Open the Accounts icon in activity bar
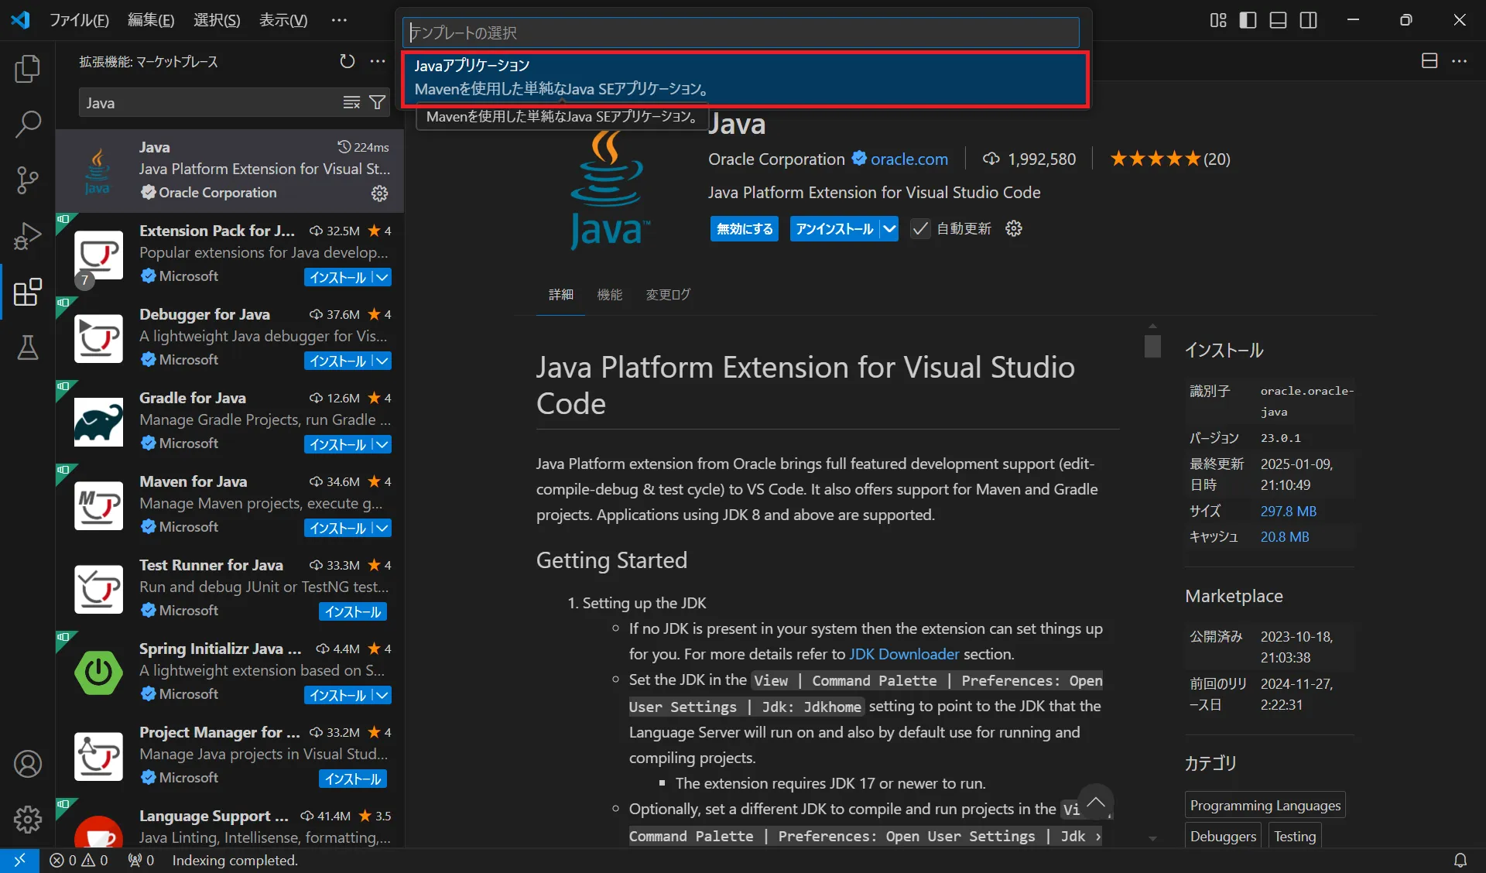 (x=28, y=764)
